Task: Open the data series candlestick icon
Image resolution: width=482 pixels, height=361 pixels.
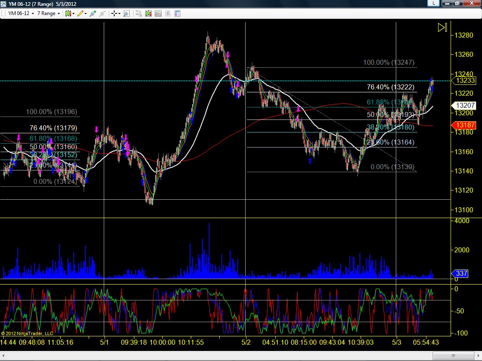Action: pos(149,13)
